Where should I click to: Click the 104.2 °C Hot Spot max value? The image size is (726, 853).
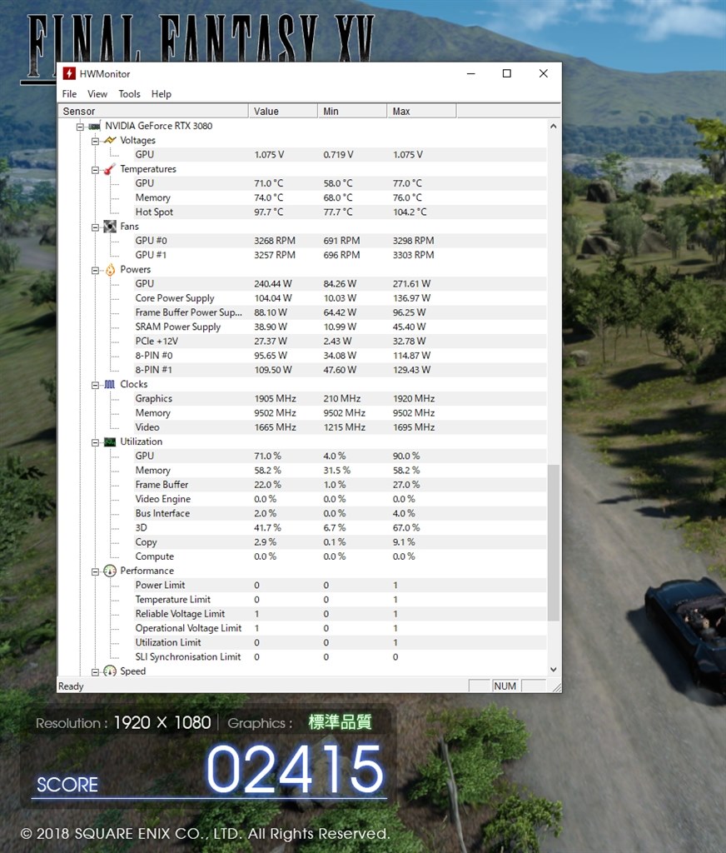pos(410,212)
